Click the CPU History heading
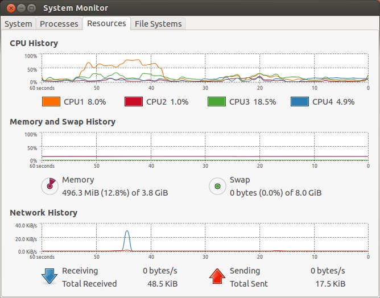 pos(34,43)
